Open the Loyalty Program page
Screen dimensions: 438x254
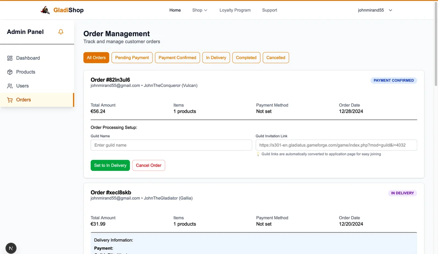235,10
